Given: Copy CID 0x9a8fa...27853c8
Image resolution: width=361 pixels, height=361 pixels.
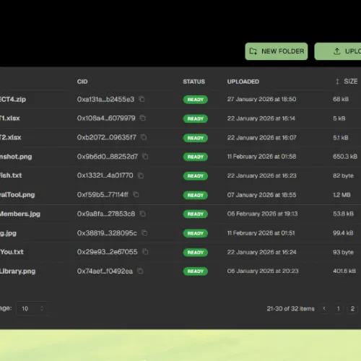Looking at the screenshot, I should coord(143,214).
